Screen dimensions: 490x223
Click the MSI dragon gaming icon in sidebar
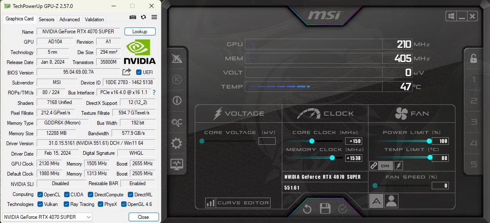click(177, 58)
